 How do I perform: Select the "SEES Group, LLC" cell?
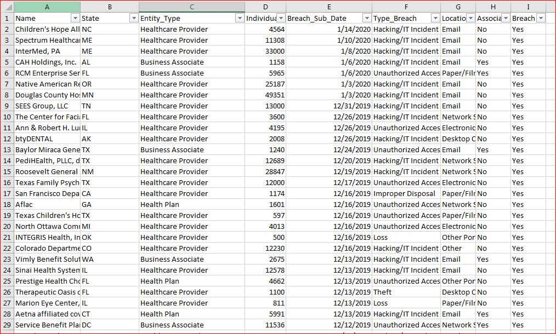pyautogui.click(x=47, y=106)
